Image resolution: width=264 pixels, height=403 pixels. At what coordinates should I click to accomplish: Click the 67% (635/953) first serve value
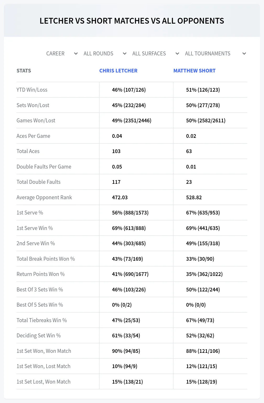[x=203, y=213]
